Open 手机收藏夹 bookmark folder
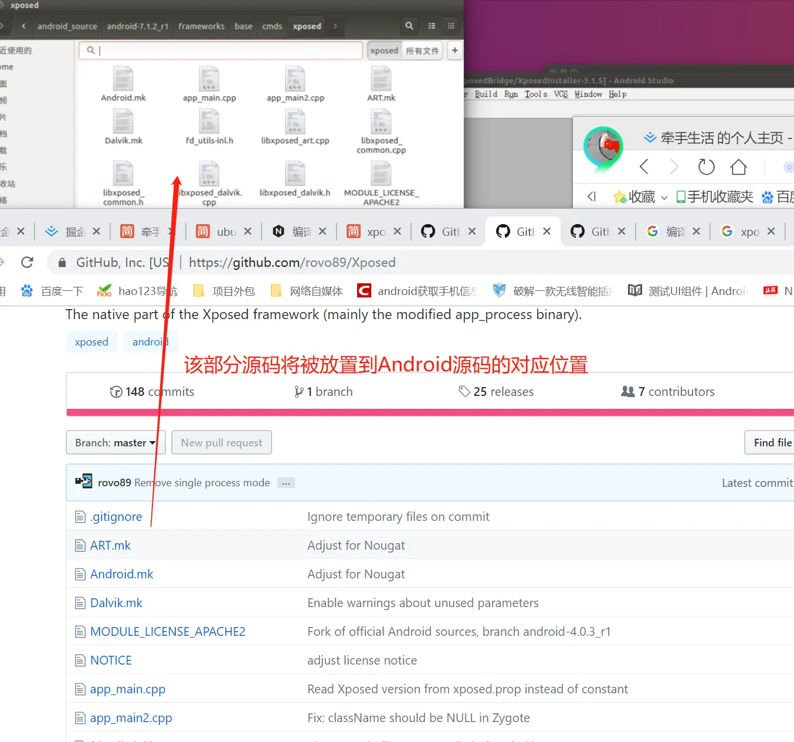The image size is (794, 742). 715,197
